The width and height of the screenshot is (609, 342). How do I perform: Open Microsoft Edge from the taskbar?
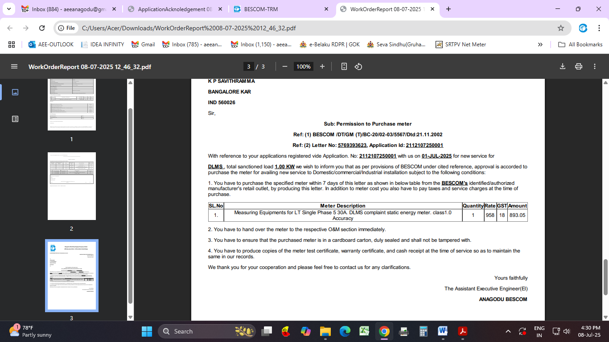tap(345, 331)
